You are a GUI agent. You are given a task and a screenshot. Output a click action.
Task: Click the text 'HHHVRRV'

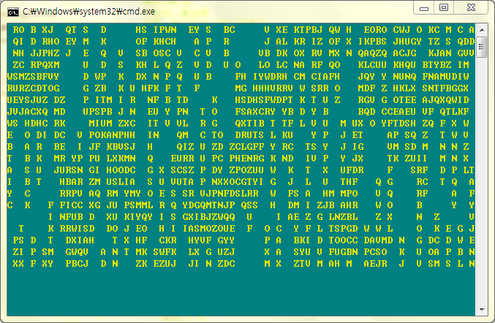point(273,88)
